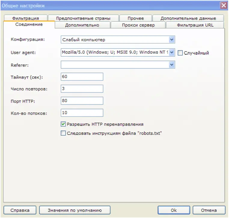This screenshot has height=218, width=229.
Task: Click into the Таймаут (сек) field
Action: tap(82, 77)
